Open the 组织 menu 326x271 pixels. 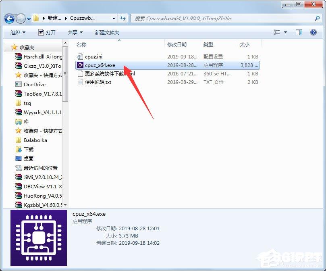tap(18, 33)
